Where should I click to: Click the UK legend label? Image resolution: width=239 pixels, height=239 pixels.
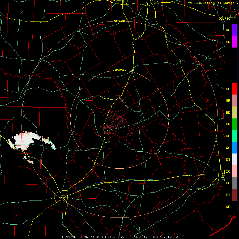pyautogui.click(x=228, y=42)
